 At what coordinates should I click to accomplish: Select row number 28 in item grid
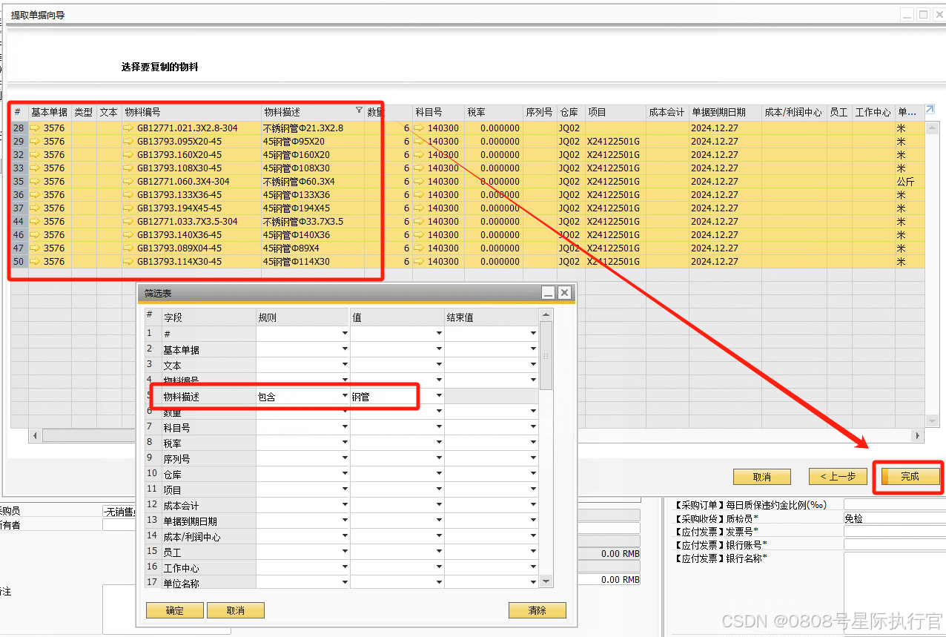[x=19, y=128]
